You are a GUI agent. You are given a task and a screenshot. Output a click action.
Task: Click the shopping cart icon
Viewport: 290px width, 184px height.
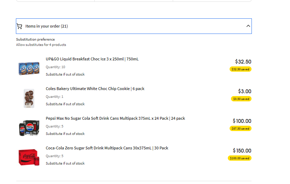[19, 26]
